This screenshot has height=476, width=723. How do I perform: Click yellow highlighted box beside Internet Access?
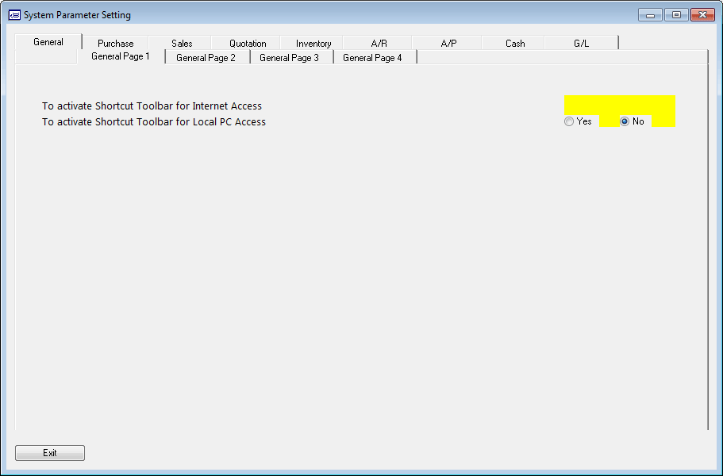coord(619,105)
